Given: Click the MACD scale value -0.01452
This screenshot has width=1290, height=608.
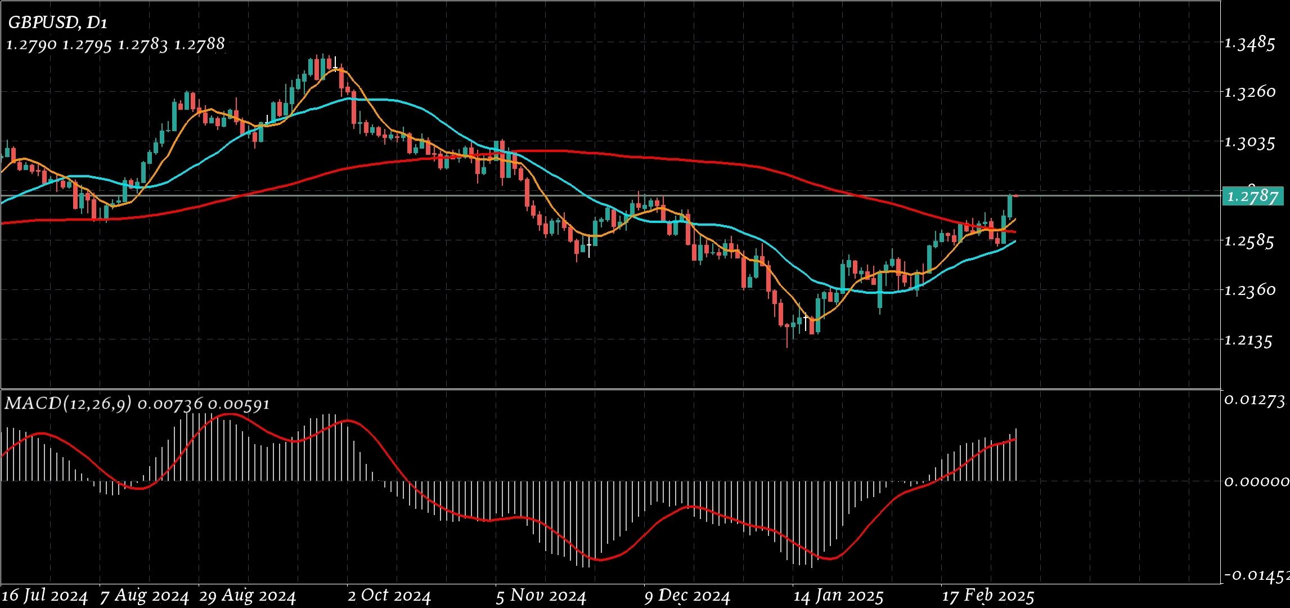Looking at the screenshot, I should (x=1256, y=575).
